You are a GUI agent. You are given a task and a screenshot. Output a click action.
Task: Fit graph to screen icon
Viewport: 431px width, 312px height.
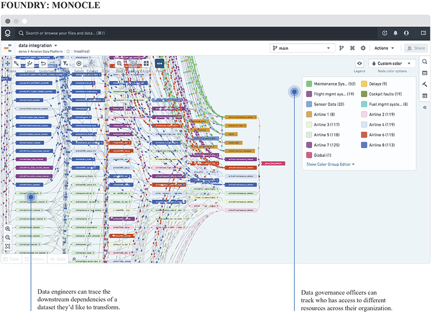tap(8, 246)
